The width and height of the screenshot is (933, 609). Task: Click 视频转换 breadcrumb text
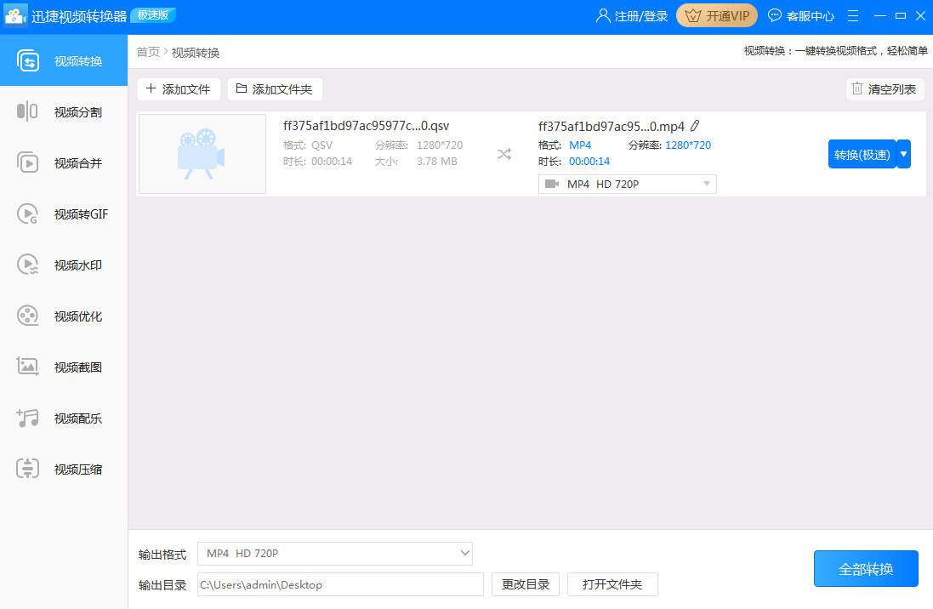pyautogui.click(x=196, y=53)
